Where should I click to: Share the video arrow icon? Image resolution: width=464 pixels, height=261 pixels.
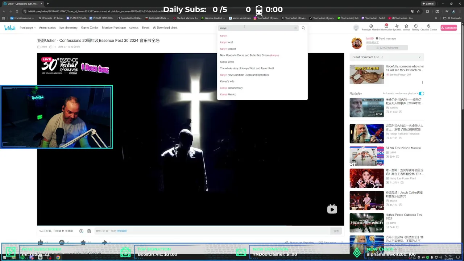(x=104, y=242)
